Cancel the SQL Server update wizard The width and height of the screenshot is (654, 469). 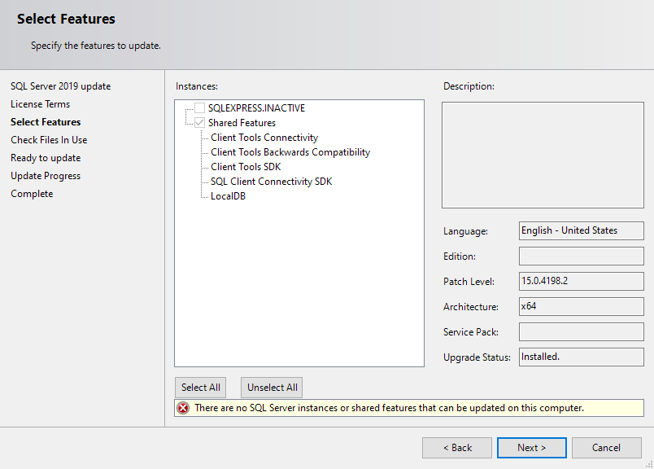pyautogui.click(x=606, y=447)
